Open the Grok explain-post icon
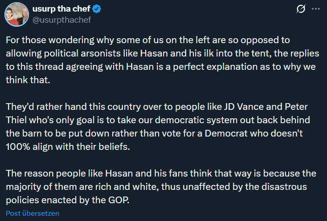 (x=301, y=9)
